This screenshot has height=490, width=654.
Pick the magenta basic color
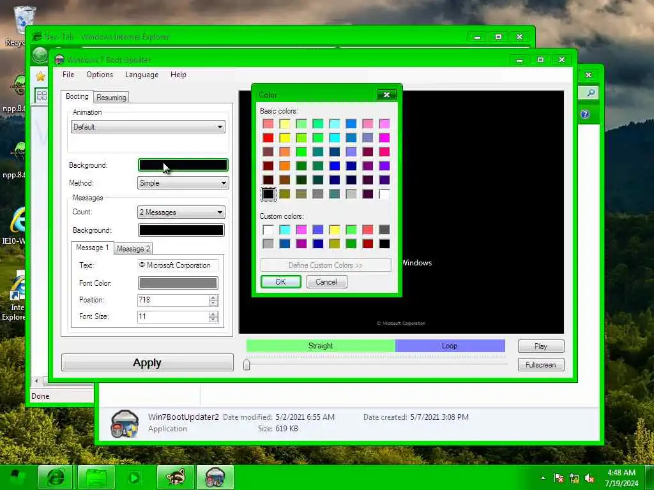pyautogui.click(x=384, y=138)
